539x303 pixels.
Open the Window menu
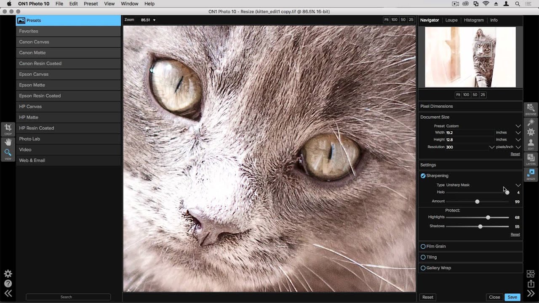130,4
